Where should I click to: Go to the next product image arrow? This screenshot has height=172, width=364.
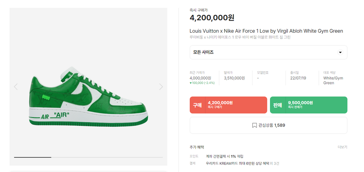coord(161,87)
